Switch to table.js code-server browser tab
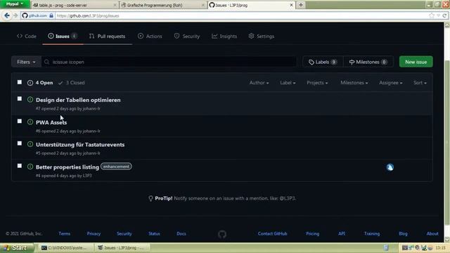This screenshot has width=450, height=253. pos(75,5)
